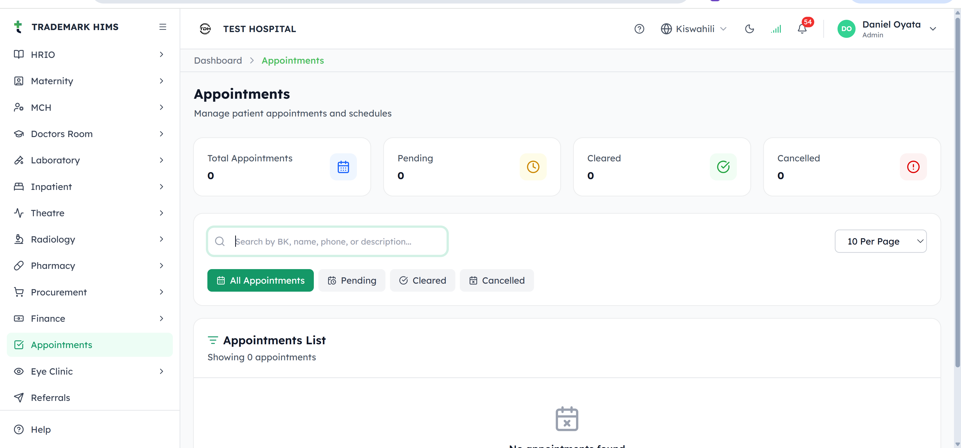Open the Finance sidebar menu
The width and height of the screenshot is (961, 448).
tap(89, 318)
